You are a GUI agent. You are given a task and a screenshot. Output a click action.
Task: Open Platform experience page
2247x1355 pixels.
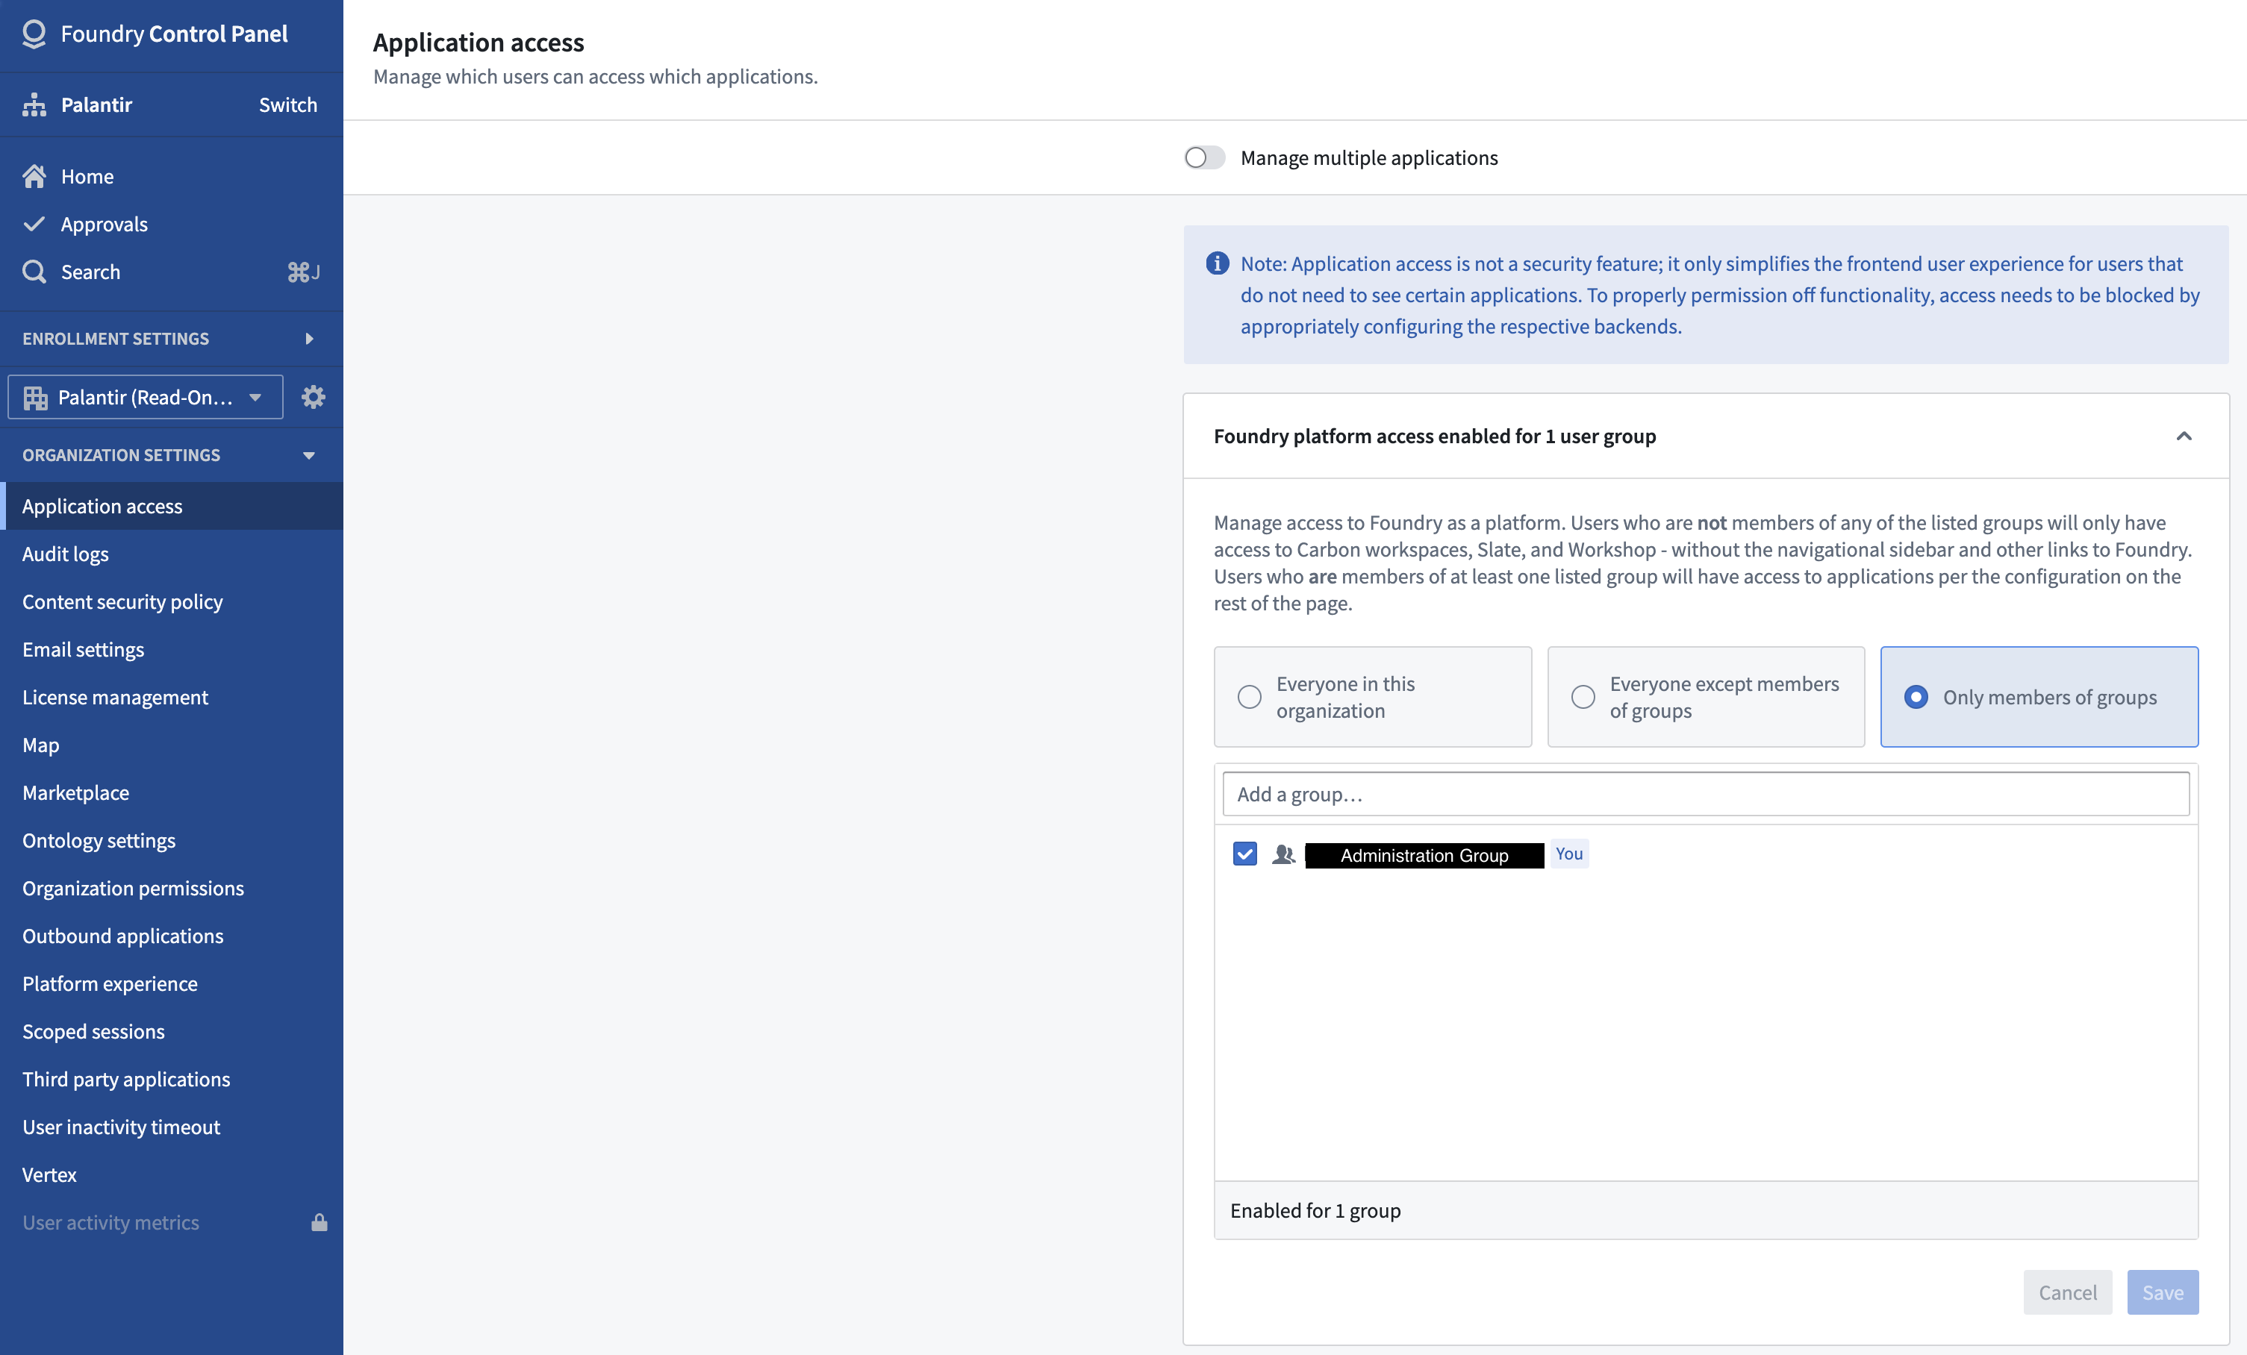(x=172, y=983)
